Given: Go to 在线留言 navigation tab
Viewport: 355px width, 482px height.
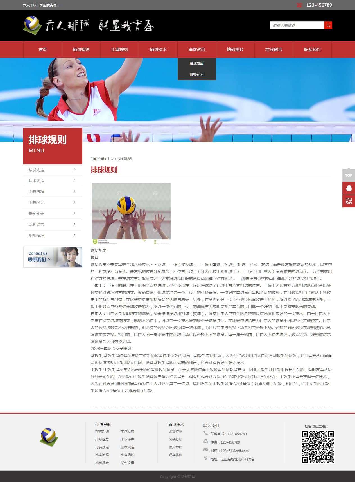Looking at the screenshot, I should pos(273,49).
